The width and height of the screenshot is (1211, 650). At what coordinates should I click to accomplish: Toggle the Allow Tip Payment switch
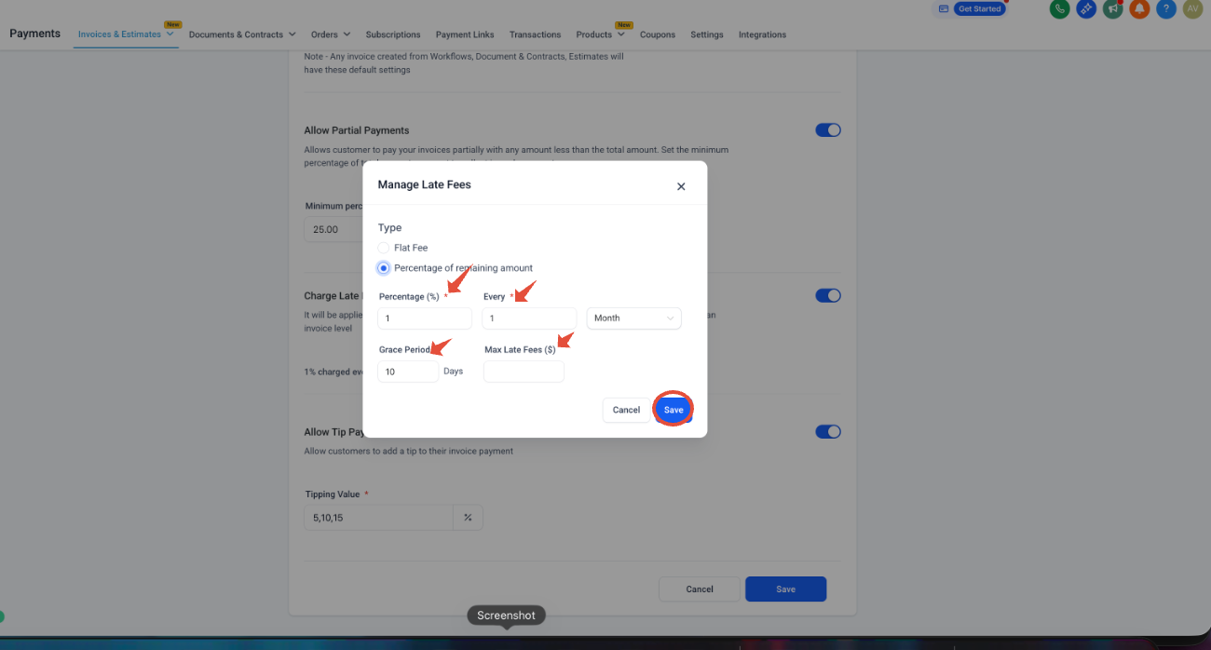pyautogui.click(x=828, y=432)
